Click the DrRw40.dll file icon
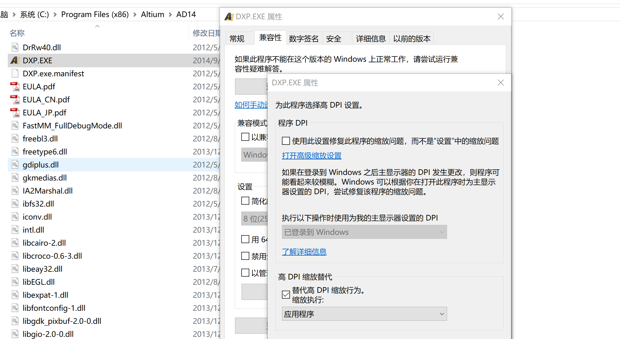This screenshot has height=339, width=620. pos(15,47)
